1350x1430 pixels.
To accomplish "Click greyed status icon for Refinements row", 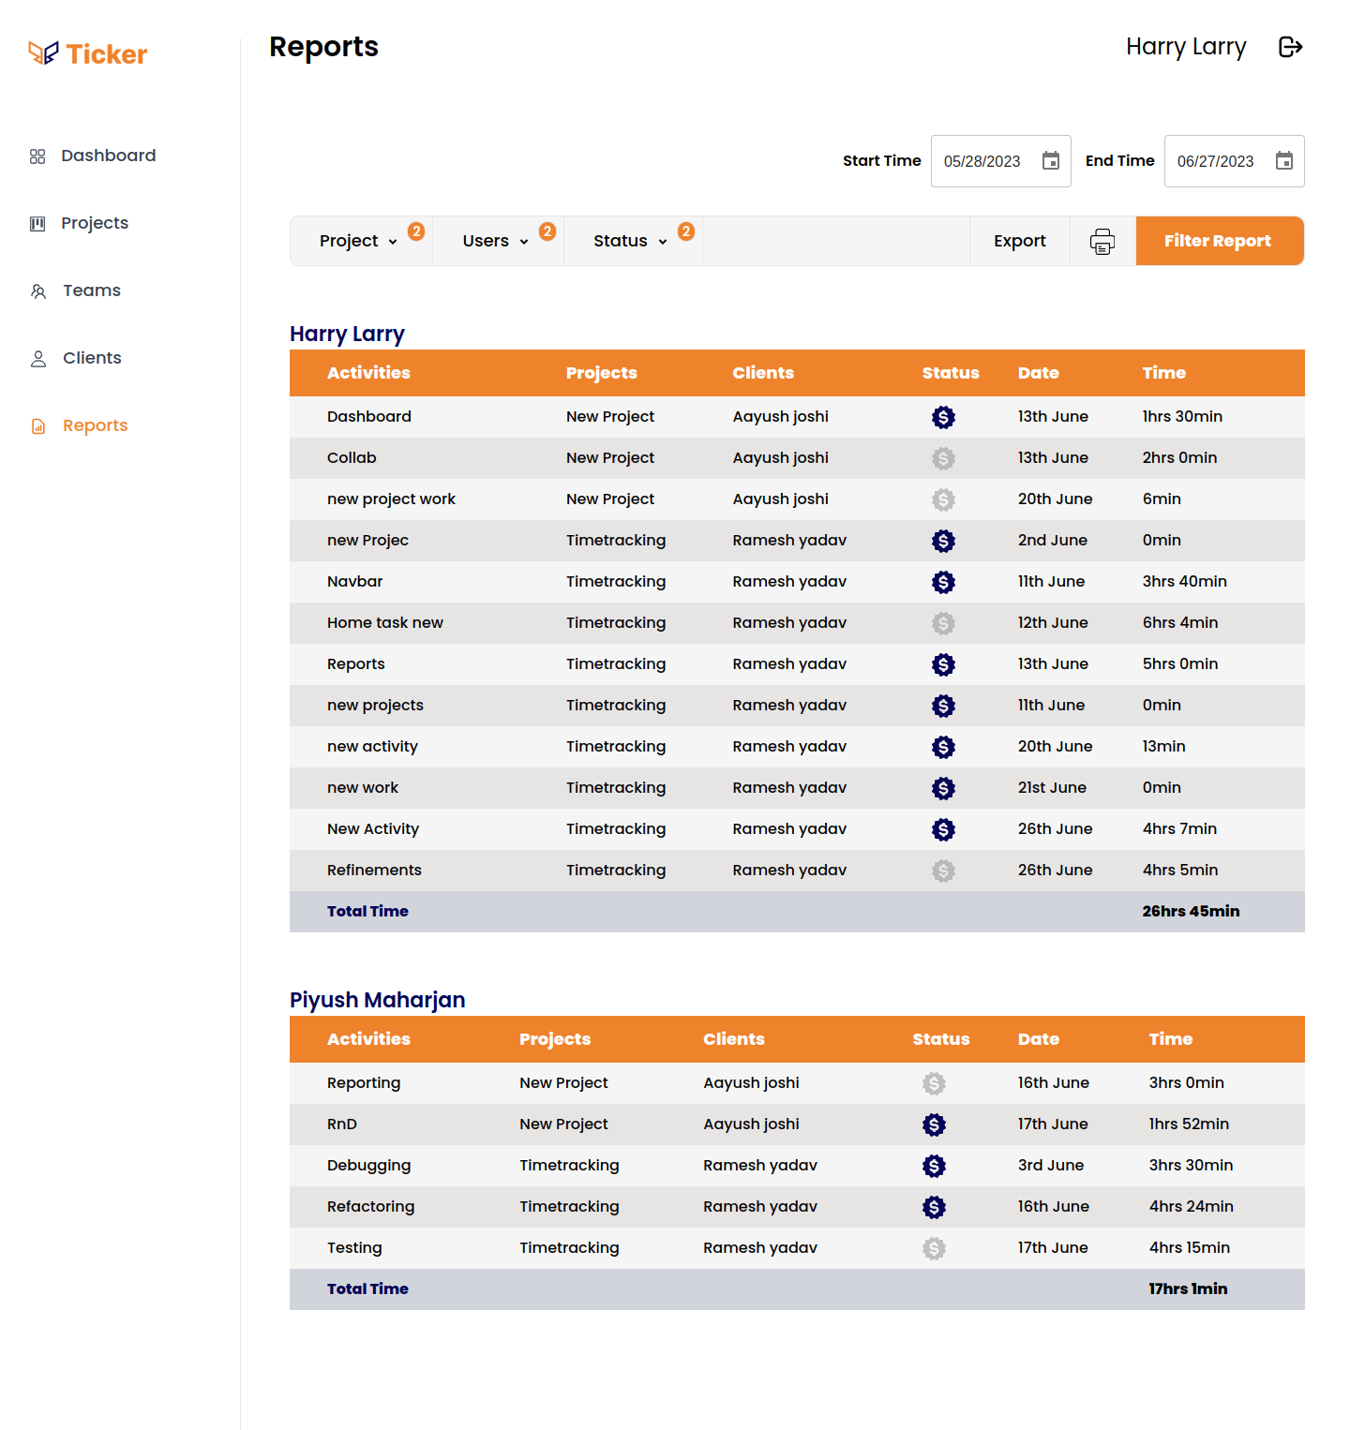I will point(943,871).
